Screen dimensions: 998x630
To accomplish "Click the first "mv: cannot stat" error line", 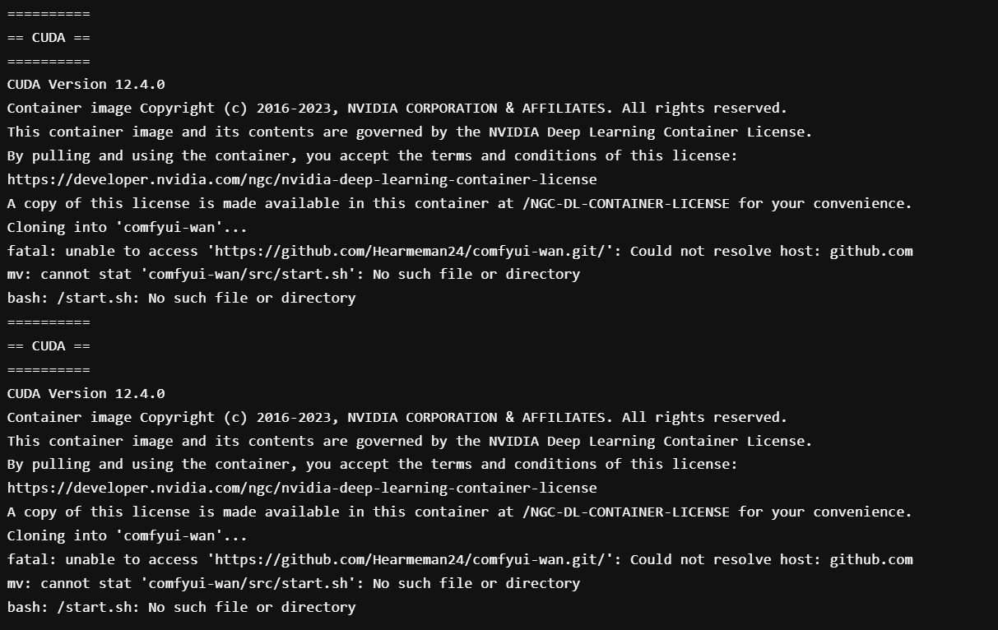I will coord(293,274).
